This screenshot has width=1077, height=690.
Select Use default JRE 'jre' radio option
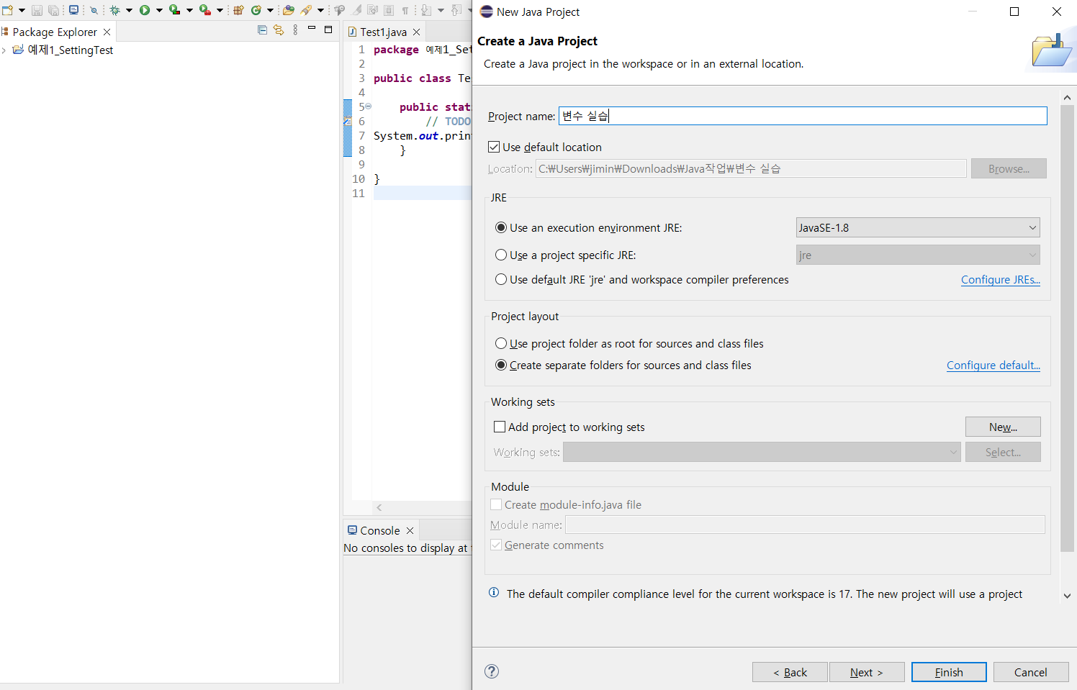click(x=501, y=279)
